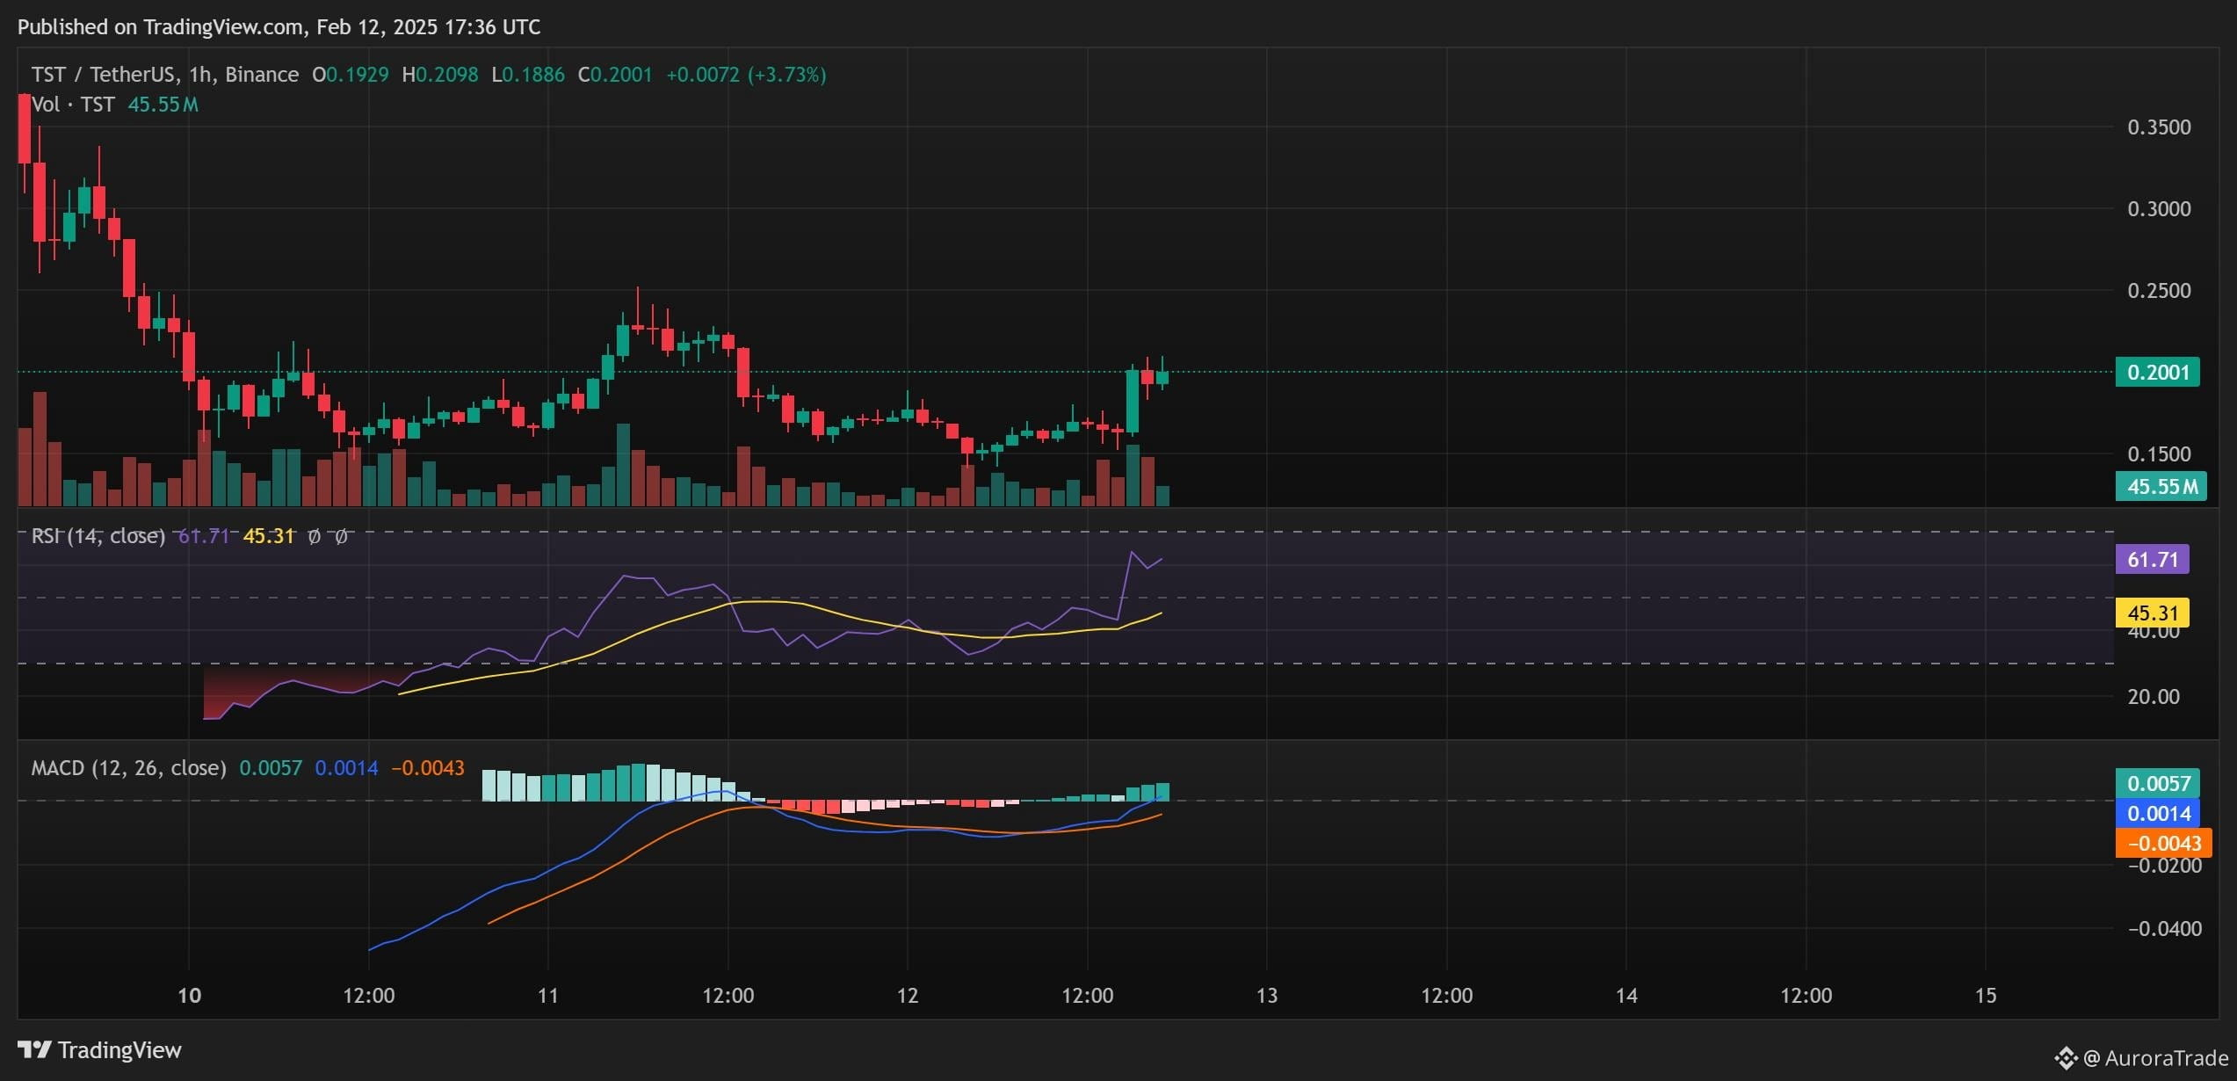This screenshot has height=1081, width=2237.
Task: Click the second null symbol in RSI legend
Action: click(x=342, y=536)
